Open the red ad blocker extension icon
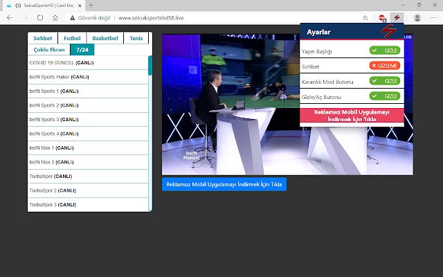 tap(382, 18)
